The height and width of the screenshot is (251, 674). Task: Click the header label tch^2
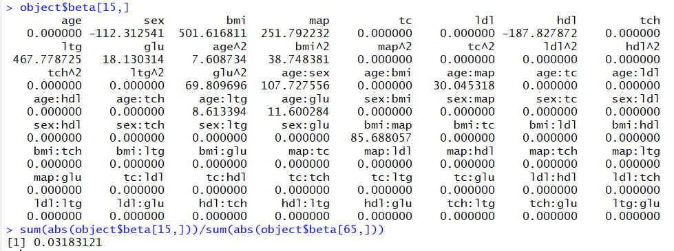[65, 72]
